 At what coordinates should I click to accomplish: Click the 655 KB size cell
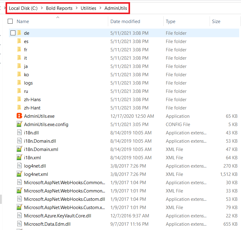[231, 224]
